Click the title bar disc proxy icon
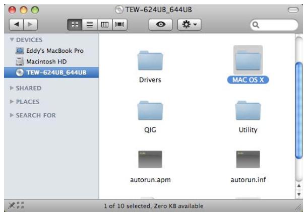The image size is (304, 212). tap(119, 10)
